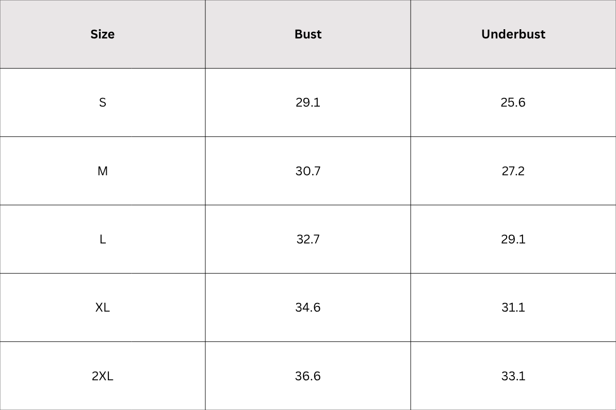Select the L size cell
The width and height of the screenshot is (616, 410).
103,239
